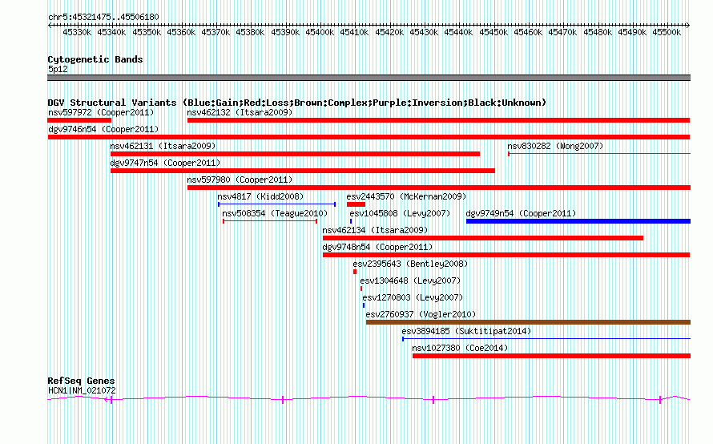Click the blue esv3894185 gain line
Screen dimensions: 713x444
546,339
